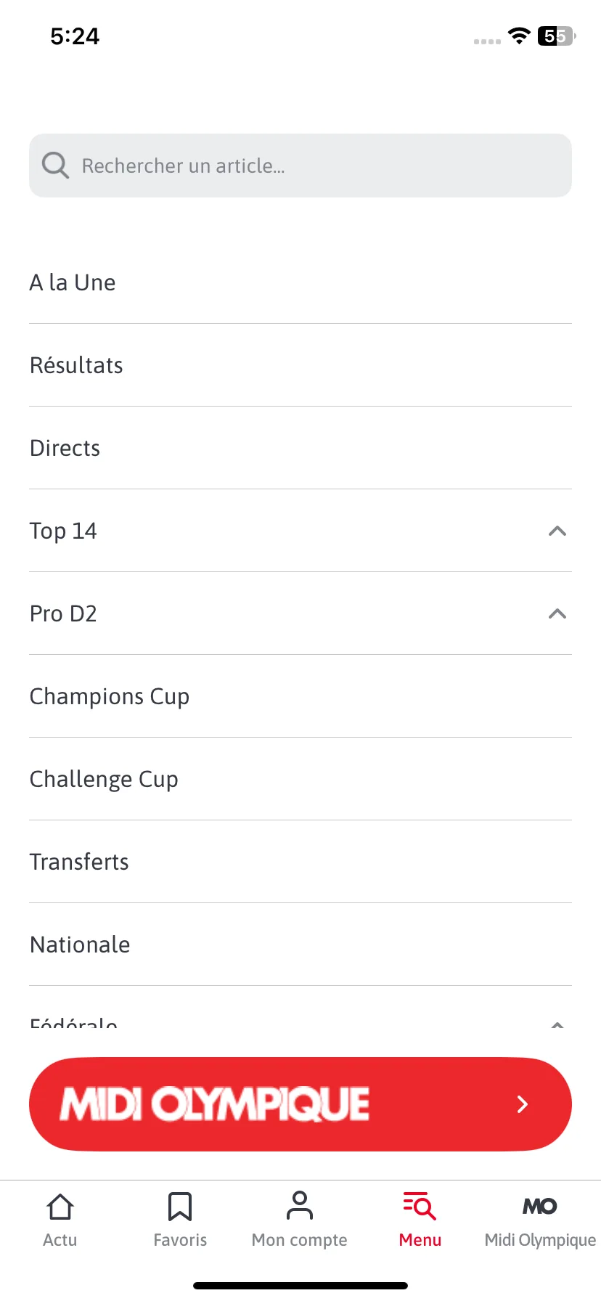Image resolution: width=601 pixels, height=1301 pixels.
Task: Go to Résultats
Action: click(300, 365)
